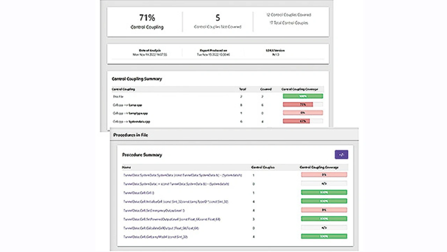Click the 100% coverage bar for This File
Screen dimensions: 447x252
pyautogui.click(x=302, y=96)
